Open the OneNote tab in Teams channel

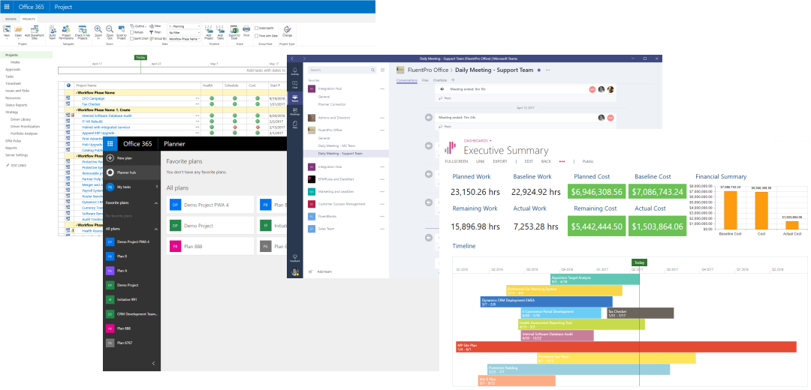click(439, 80)
